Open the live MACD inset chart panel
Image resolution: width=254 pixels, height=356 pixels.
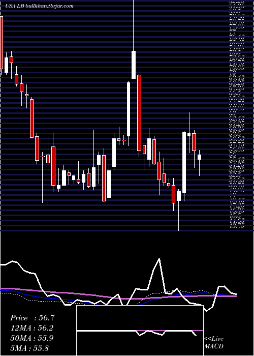coord(140,331)
